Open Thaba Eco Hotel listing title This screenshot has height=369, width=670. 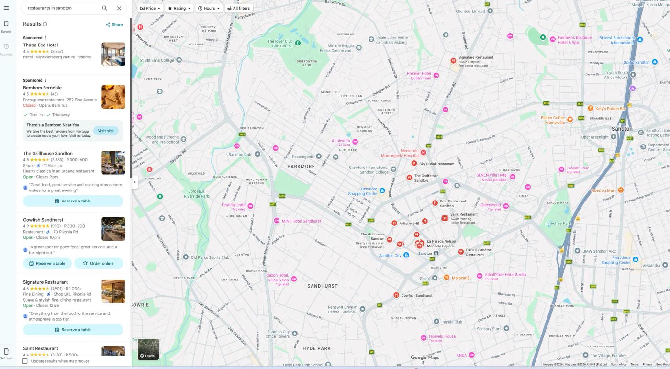(41, 45)
